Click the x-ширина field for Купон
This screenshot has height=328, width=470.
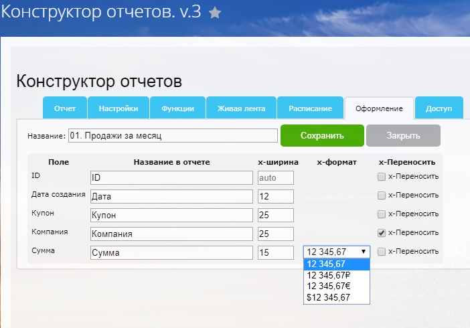276,215
